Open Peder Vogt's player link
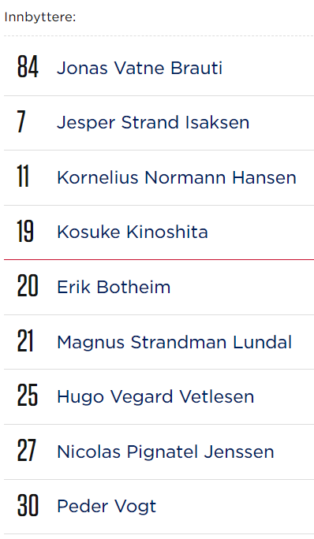The width and height of the screenshot is (314, 539). coord(107,507)
